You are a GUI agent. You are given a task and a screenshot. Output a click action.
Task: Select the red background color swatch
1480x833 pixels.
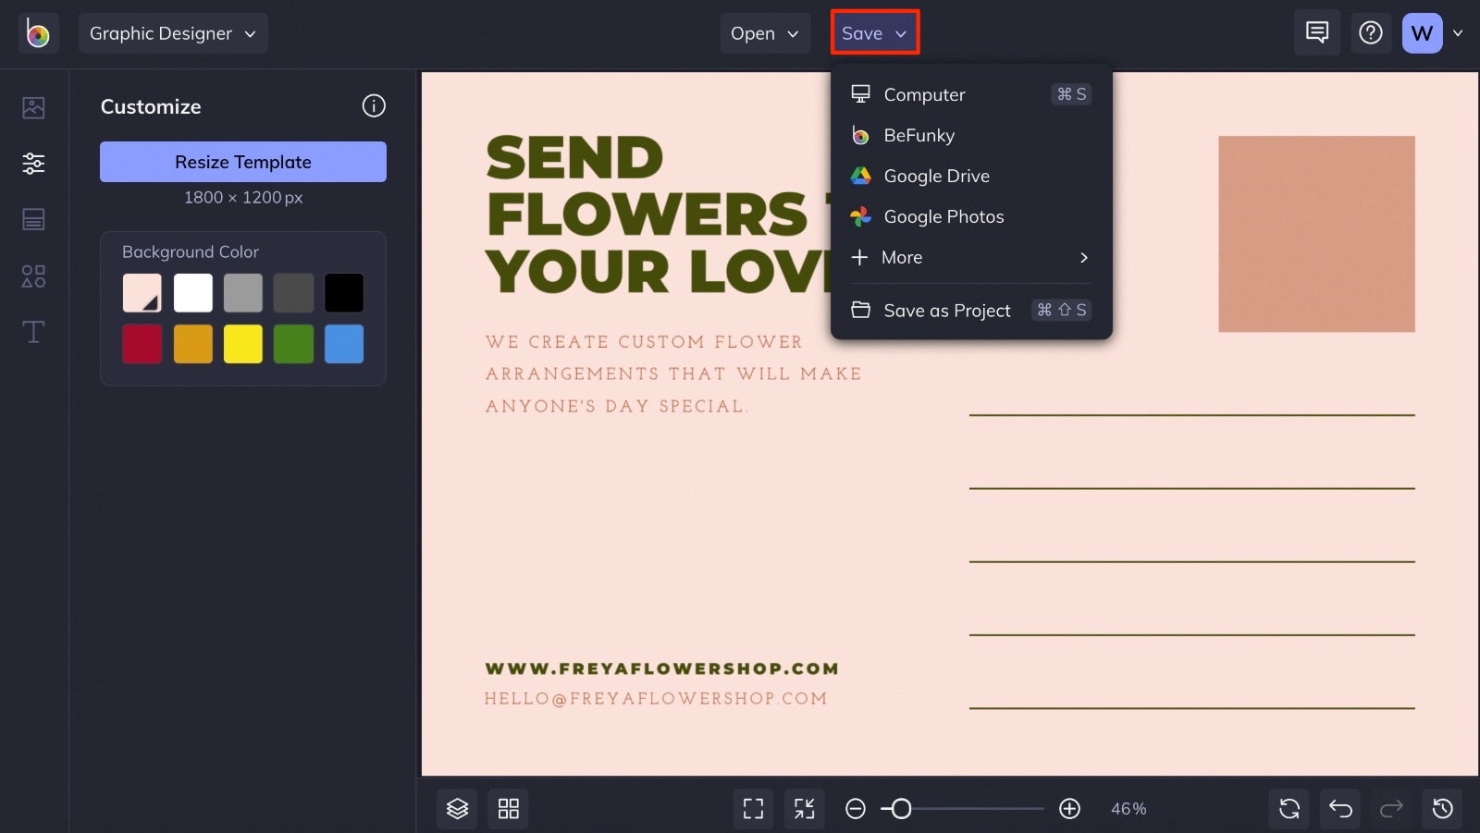click(142, 344)
